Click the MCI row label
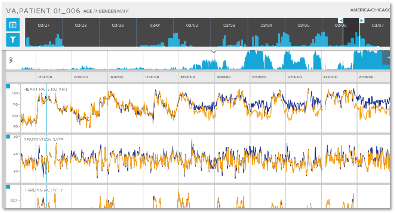 [11, 60]
